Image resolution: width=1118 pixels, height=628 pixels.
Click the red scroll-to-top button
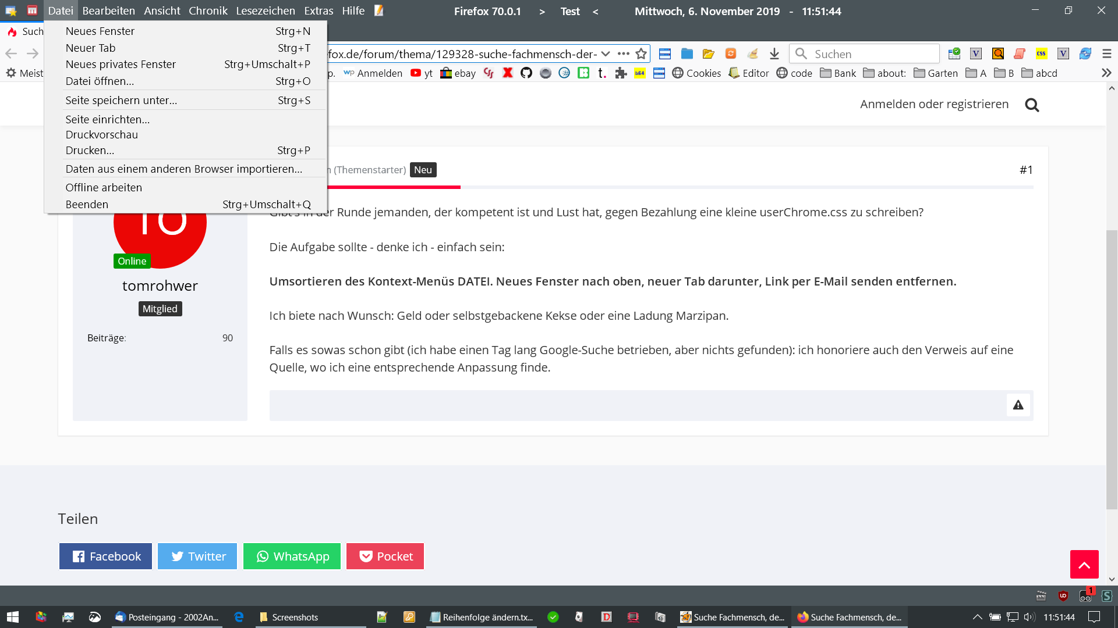pos(1084,565)
